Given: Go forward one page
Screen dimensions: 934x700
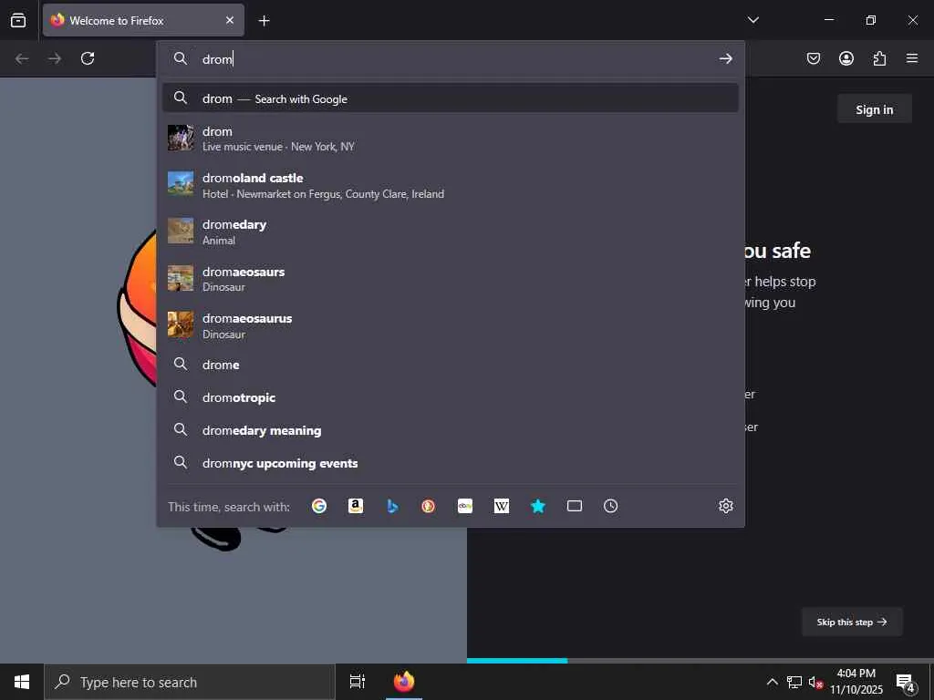Looking at the screenshot, I should [55, 58].
